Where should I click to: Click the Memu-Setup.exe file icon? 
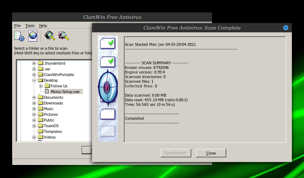click(x=47, y=91)
